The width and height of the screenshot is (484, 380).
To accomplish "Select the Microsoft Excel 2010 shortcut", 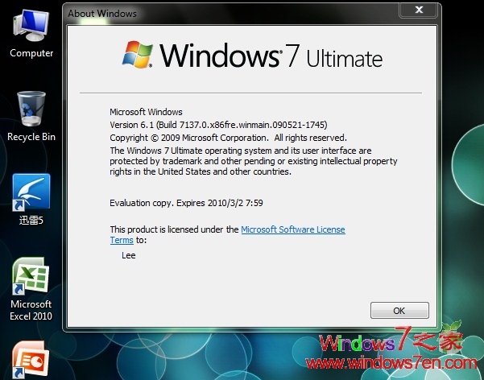I will tap(31, 275).
